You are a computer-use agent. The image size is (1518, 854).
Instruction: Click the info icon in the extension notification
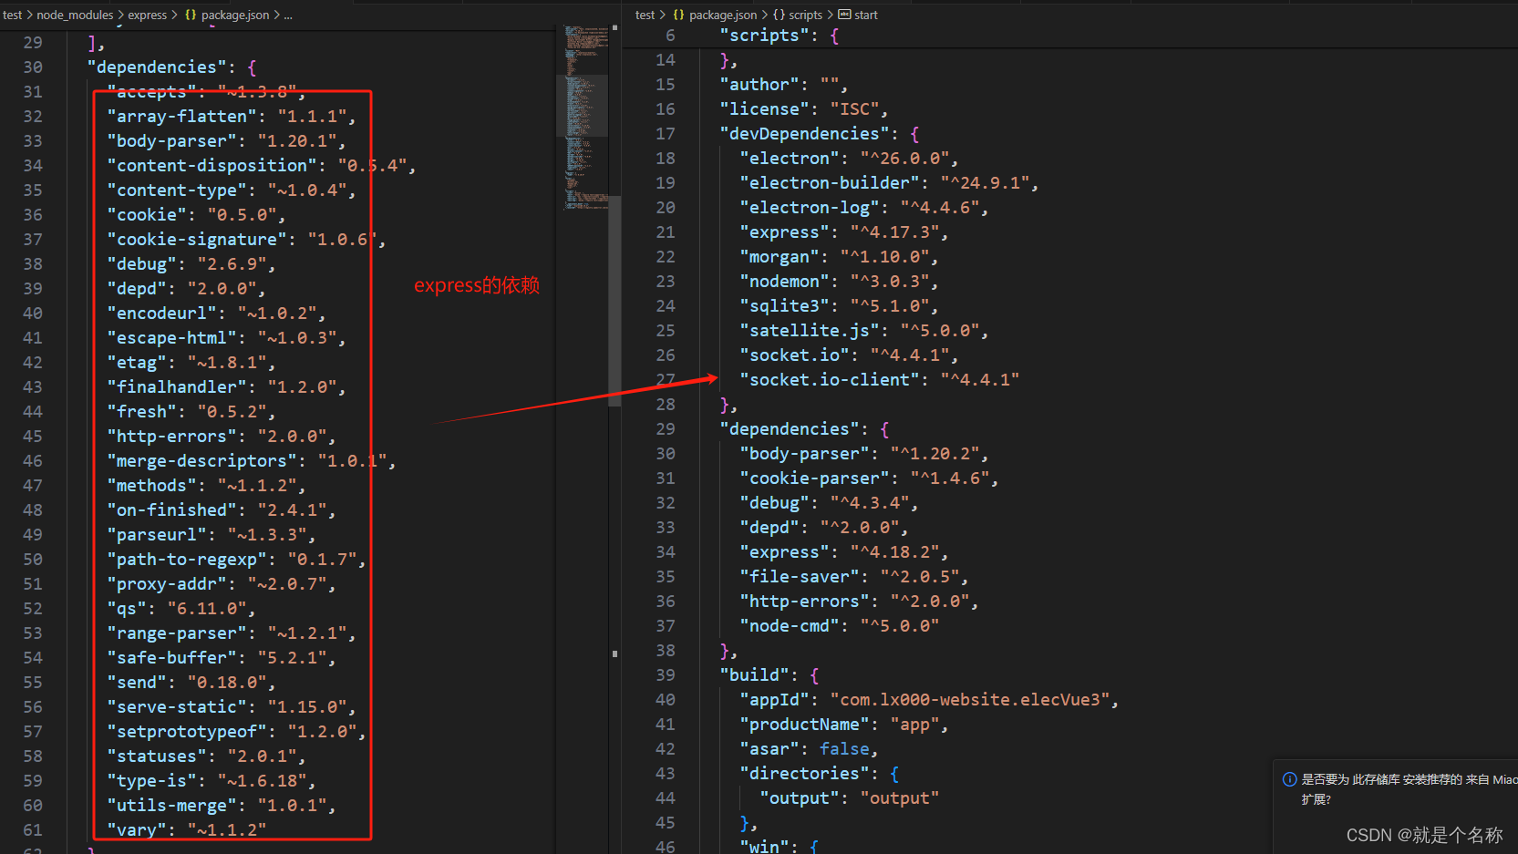click(x=1289, y=779)
